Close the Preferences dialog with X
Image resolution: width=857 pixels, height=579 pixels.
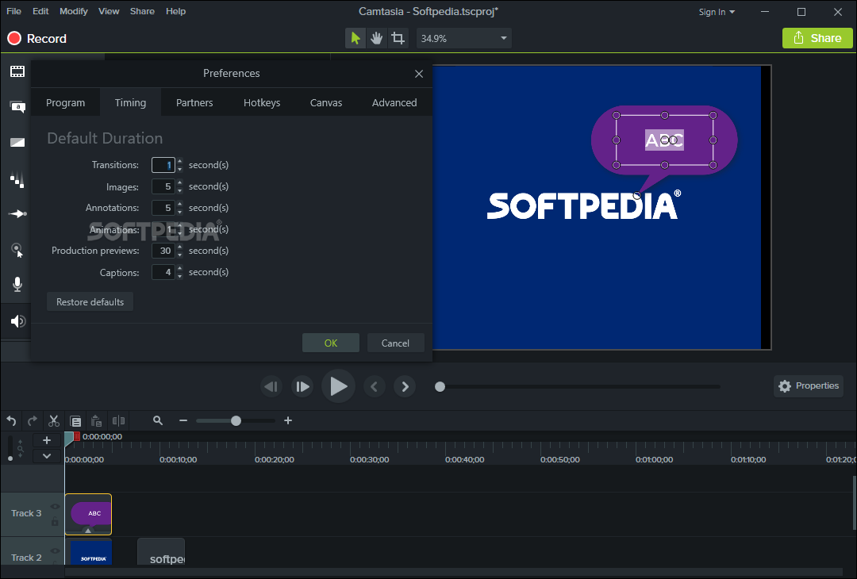coord(419,74)
